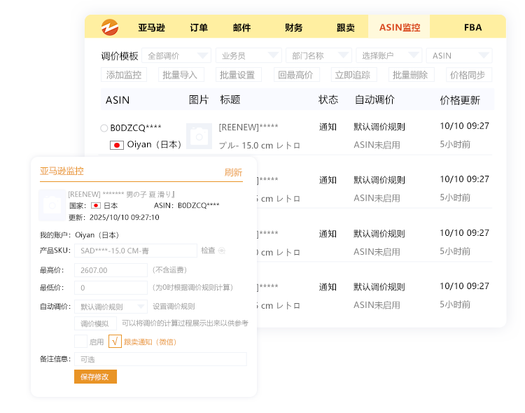Enable the 启用 checkbox
Image resolution: width=525 pixels, height=413 pixels.
(x=80, y=342)
